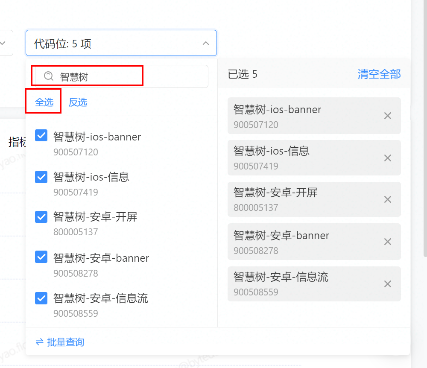Click code ID 900508278 in options list
Screen dimensions: 427x368
click(76, 273)
